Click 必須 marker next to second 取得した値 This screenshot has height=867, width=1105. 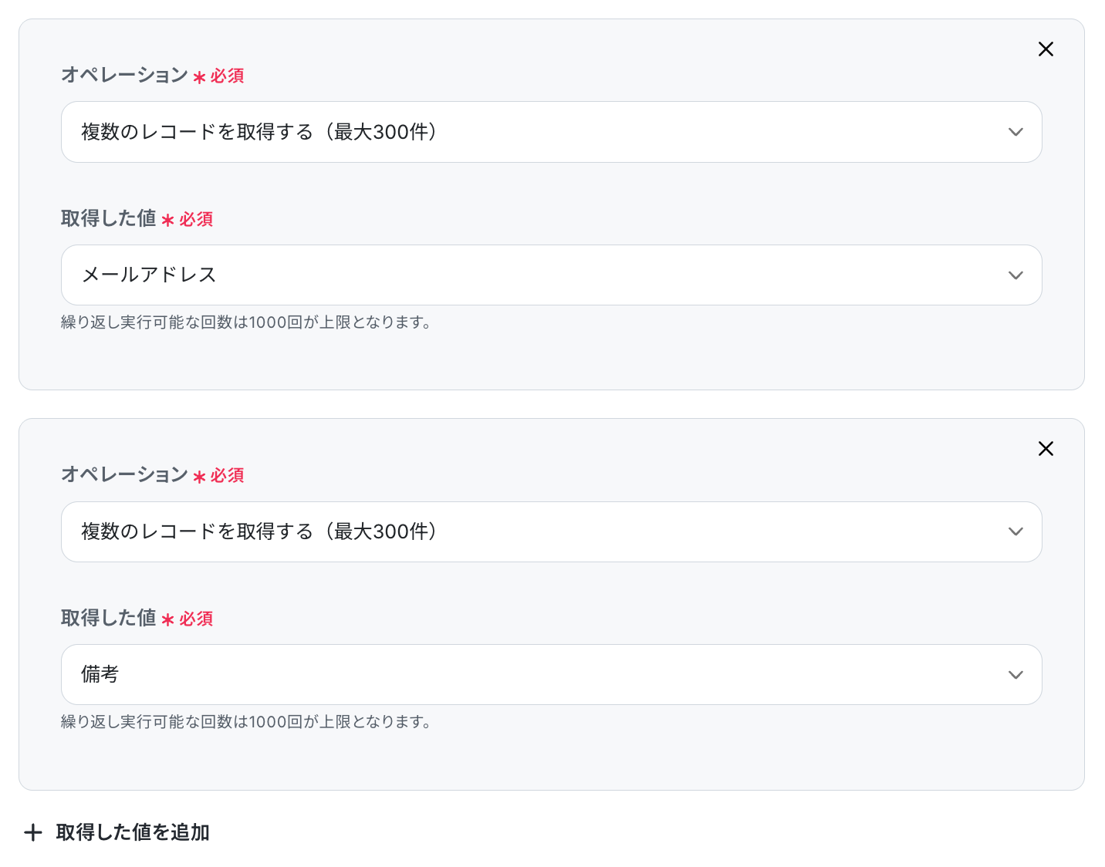click(x=196, y=619)
